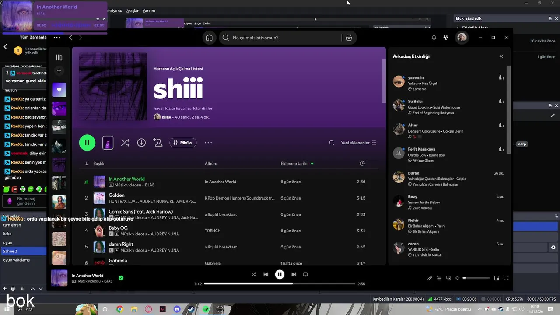The image size is (560, 315).
Task: Open the Araçlar menu in OBS
Action: tap(133, 10)
